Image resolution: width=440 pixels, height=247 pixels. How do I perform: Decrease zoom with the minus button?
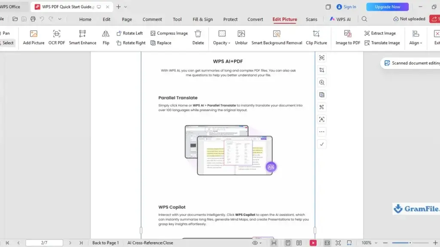pyautogui.click(x=385, y=243)
